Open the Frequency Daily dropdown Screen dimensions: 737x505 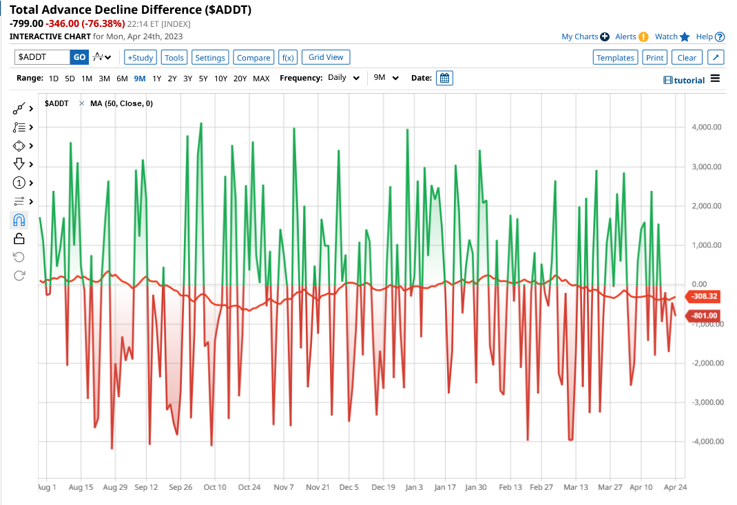(344, 78)
